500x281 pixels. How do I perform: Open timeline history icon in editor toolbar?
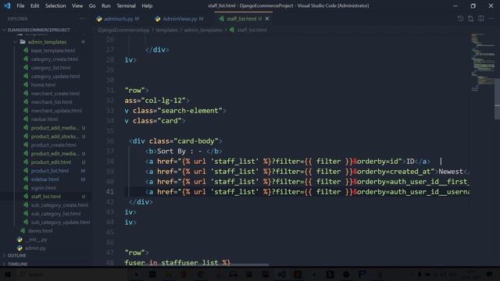click(x=460, y=19)
